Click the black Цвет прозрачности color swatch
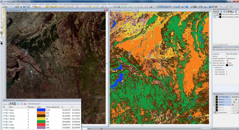 [x=227, y=65]
